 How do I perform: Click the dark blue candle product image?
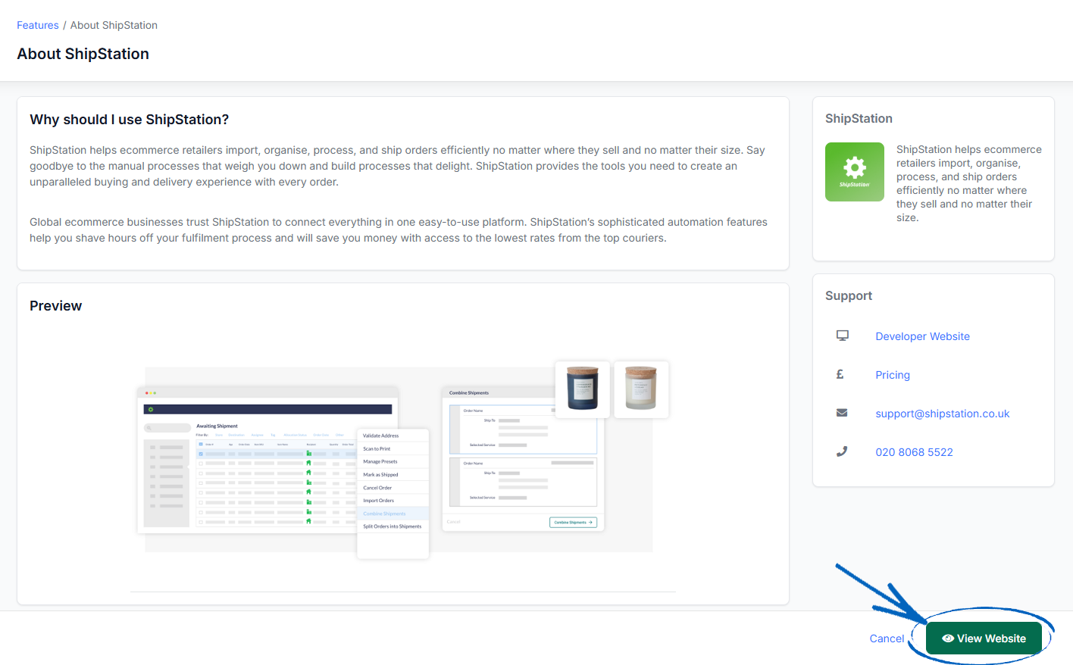pos(583,389)
